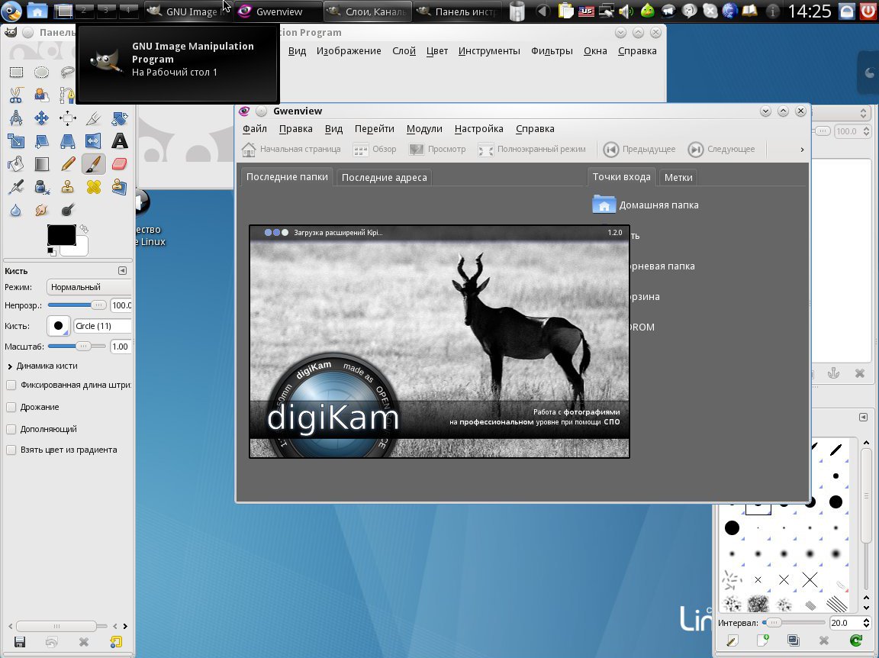Viewport: 879px width, 658px height.
Task: Select the Blend gradient tool
Action: (42, 163)
